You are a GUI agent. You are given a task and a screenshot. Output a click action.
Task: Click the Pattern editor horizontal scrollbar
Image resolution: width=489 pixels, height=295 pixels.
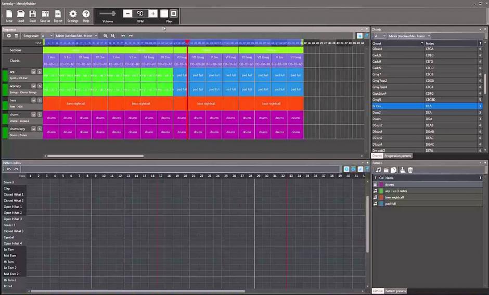click(138, 291)
